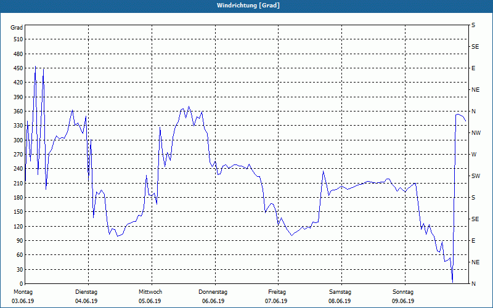
Task: Click the "Grad" unit label on the y-axis
Action: pyautogui.click(x=17, y=28)
